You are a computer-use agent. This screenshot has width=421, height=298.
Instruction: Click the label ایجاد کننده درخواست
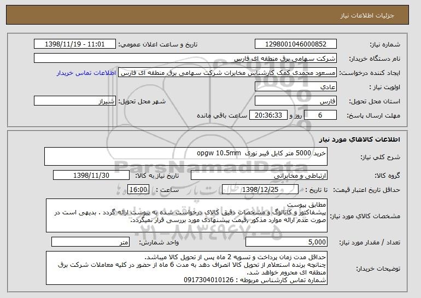pyautogui.click(x=370, y=73)
